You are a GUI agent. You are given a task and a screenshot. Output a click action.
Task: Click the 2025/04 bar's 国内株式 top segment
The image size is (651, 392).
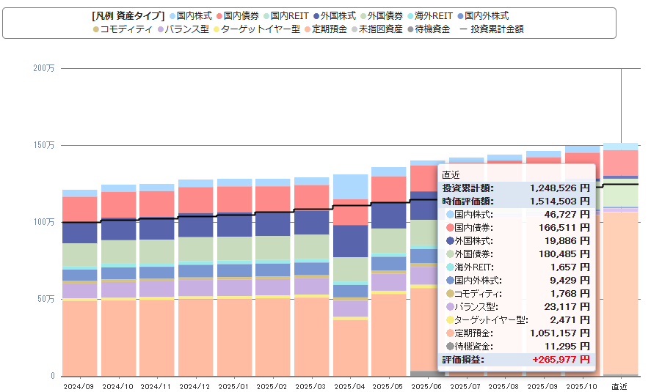pos(350,186)
